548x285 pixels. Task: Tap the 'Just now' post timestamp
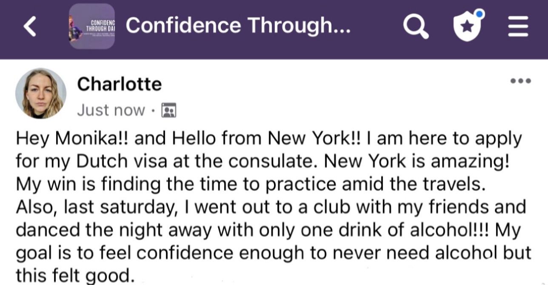point(111,110)
